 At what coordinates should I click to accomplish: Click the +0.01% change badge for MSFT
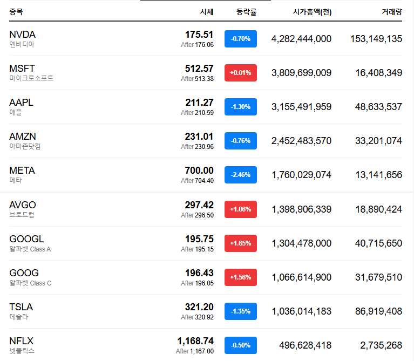click(x=241, y=73)
